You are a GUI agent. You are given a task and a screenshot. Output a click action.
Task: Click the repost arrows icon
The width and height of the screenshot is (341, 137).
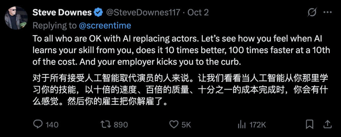click(x=105, y=124)
